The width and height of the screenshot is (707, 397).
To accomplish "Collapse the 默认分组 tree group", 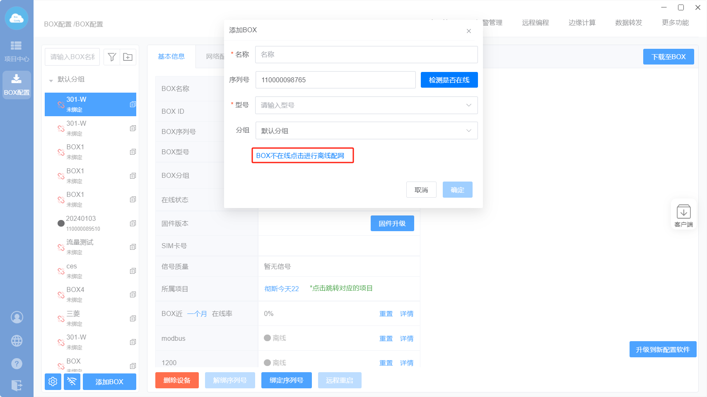I will point(51,80).
